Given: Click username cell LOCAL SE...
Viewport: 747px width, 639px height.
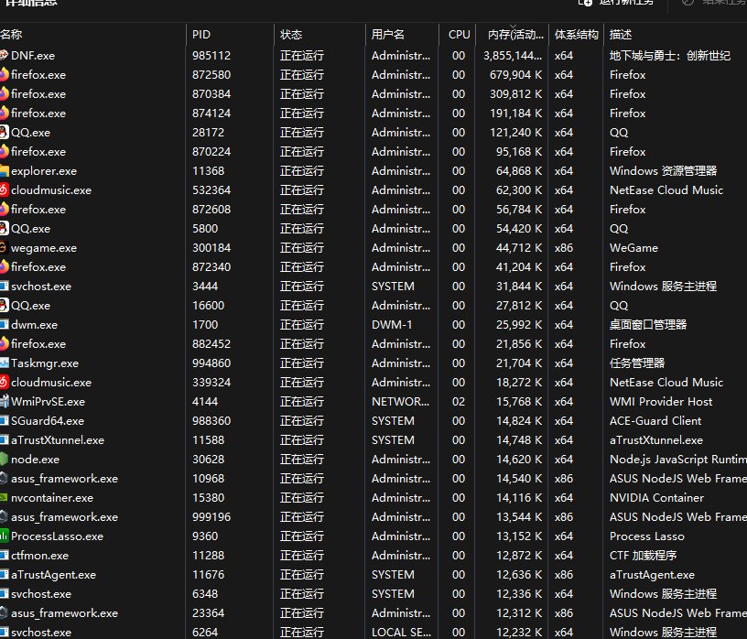Looking at the screenshot, I should (401, 633).
